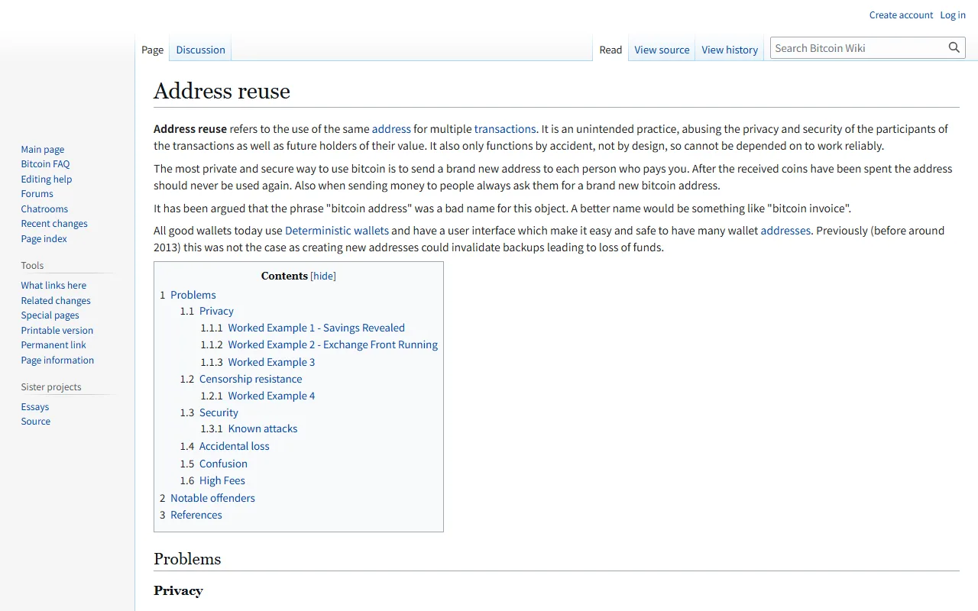Open the Bitcoin FAQ sidebar link
The width and height of the screenshot is (978, 611).
click(x=45, y=164)
